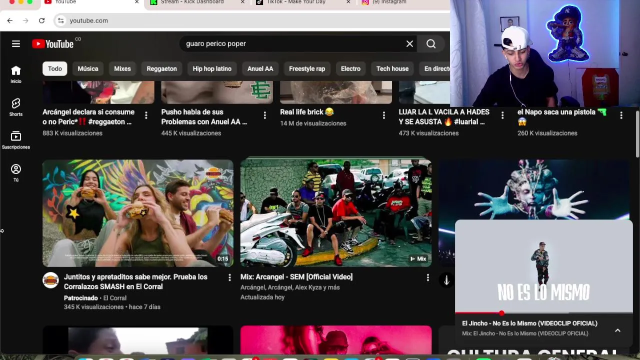The width and height of the screenshot is (640, 360).
Task: Click the El Corral channel avatar
Action: click(50, 280)
